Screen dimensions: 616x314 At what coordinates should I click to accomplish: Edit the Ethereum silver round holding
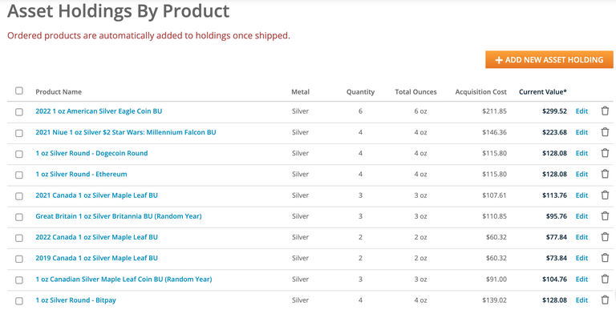pos(582,174)
